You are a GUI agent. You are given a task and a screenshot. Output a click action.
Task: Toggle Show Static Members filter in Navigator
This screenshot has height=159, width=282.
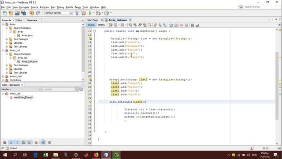tap(17, 143)
